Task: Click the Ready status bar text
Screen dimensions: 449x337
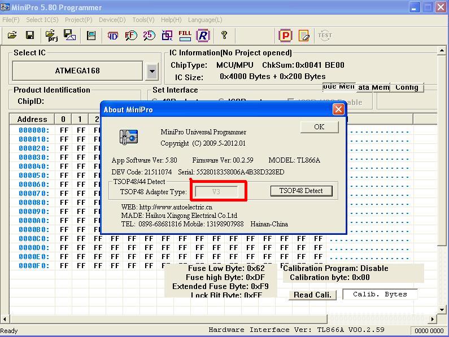Action: [9, 331]
